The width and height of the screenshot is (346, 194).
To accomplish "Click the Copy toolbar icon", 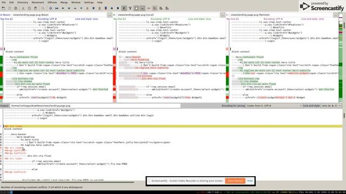I will [29, 9].
